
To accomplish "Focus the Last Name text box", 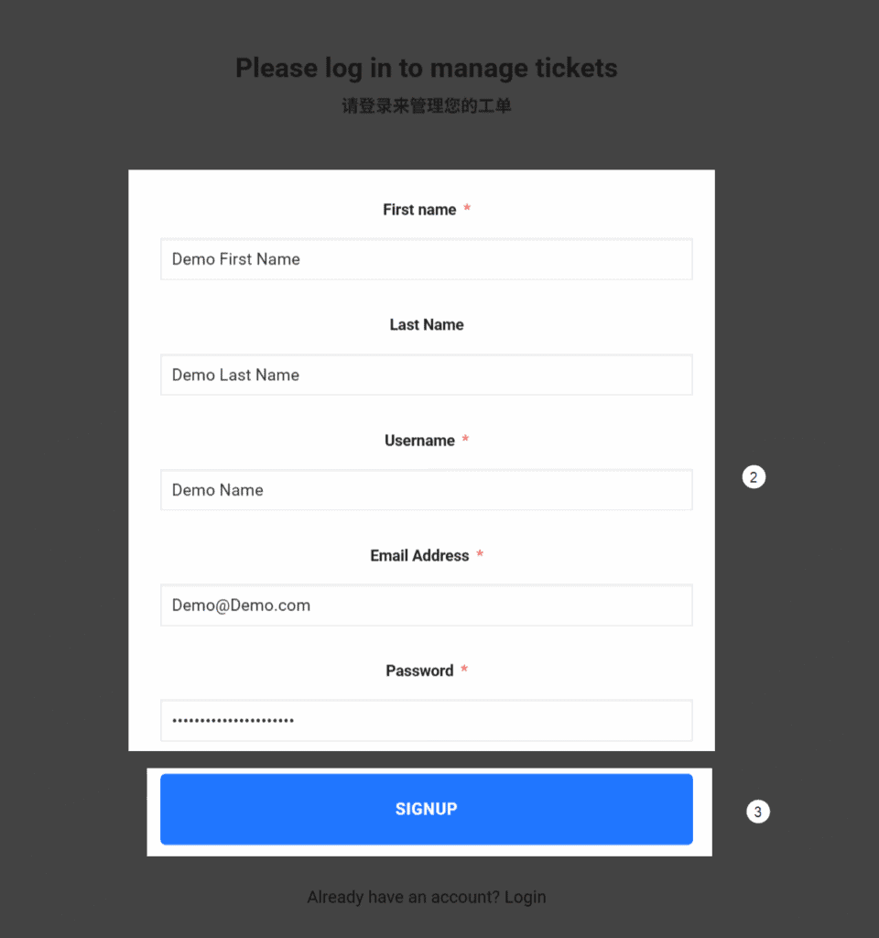I will pyautogui.click(x=426, y=375).
